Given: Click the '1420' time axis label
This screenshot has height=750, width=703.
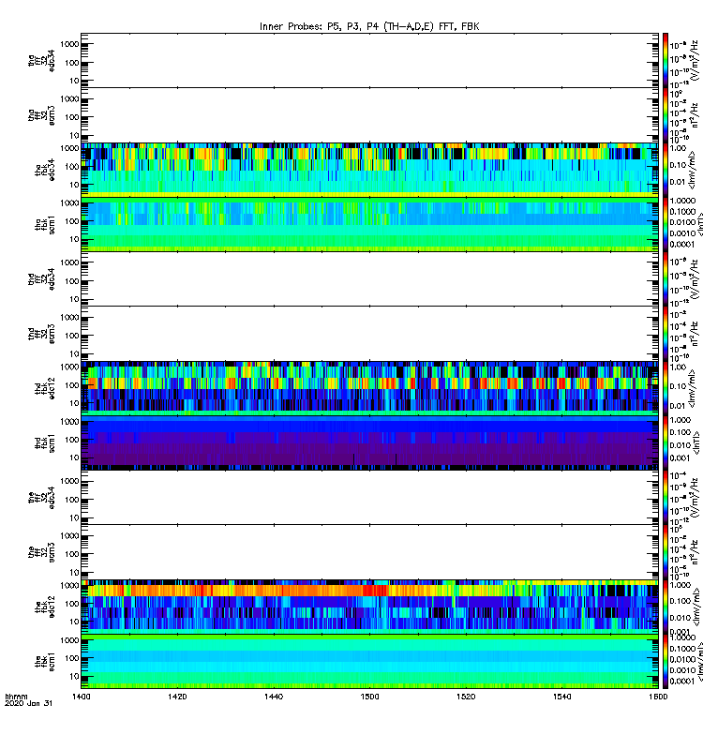Looking at the screenshot, I should [x=177, y=697].
